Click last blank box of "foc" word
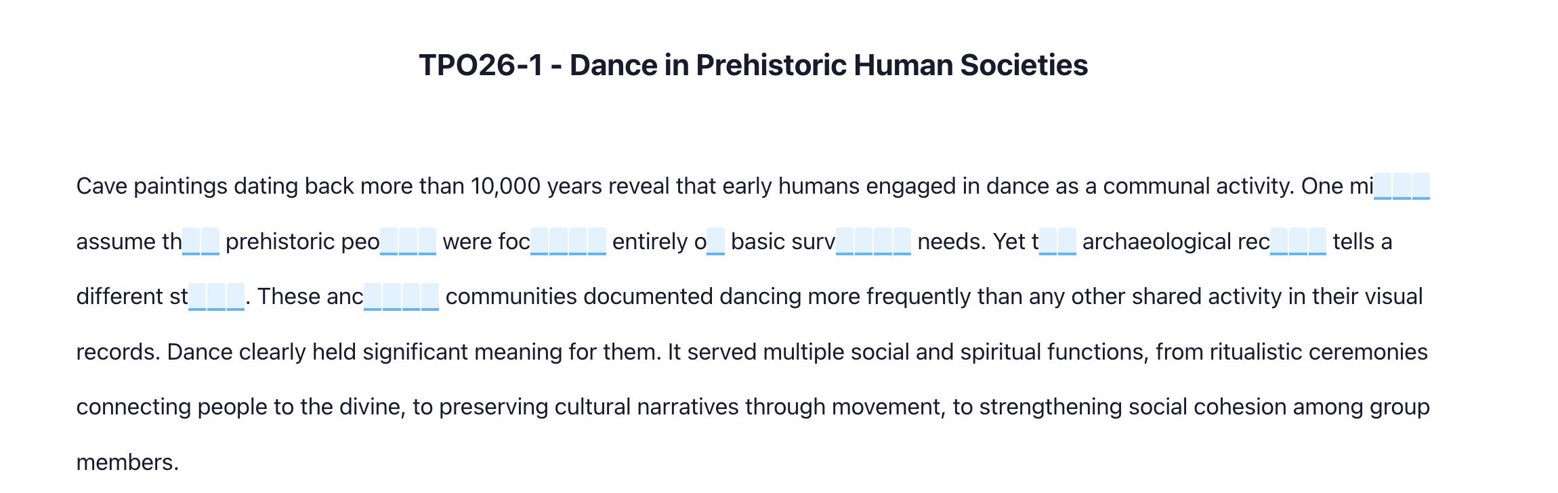The image size is (1558, 493). [597, 242]
